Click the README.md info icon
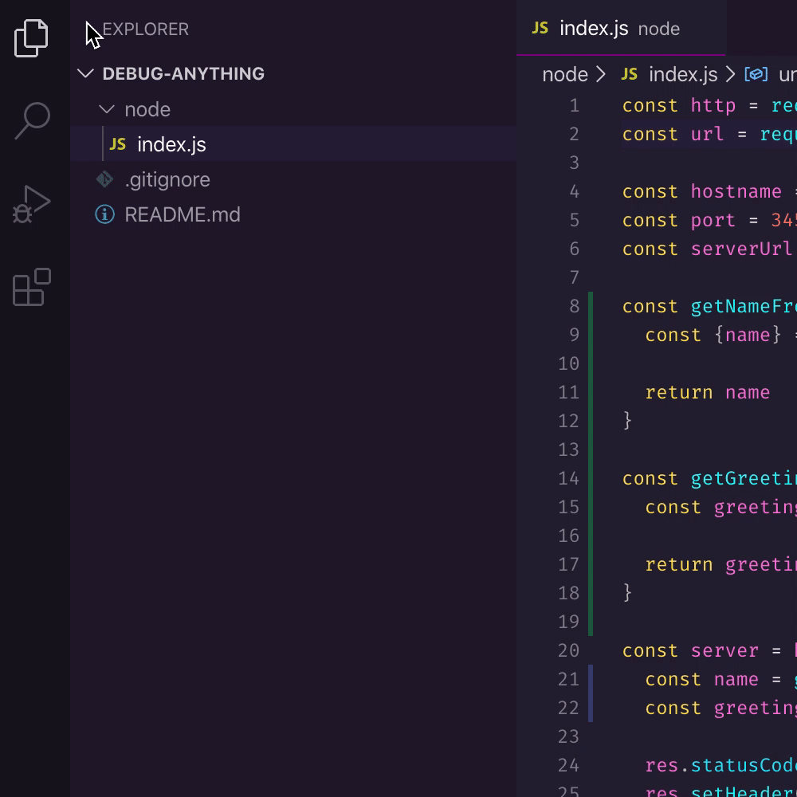Screen dimensions: 797x797 tap(104, 214)
